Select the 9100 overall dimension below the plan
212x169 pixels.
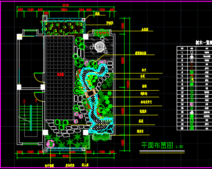(x=65, y=156)
